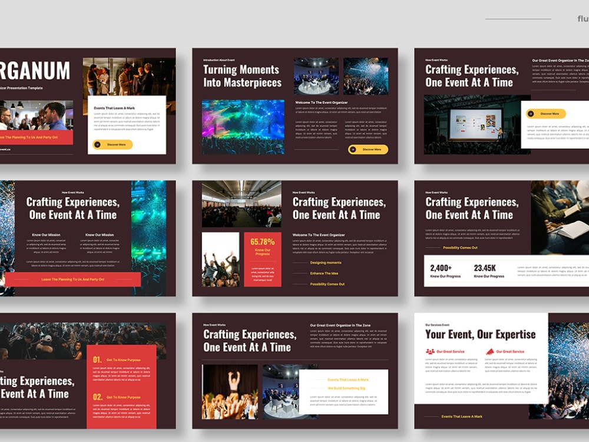Click 'Possibility Comes Out' above the 2,400+ stats

coord(460,248)
